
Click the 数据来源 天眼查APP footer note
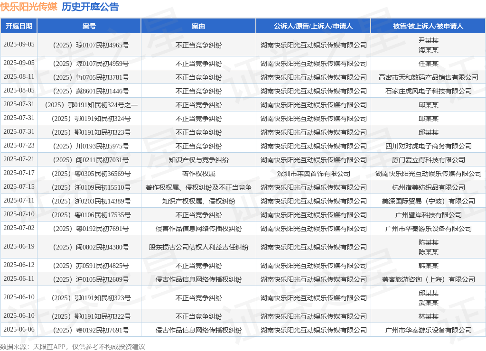tap(73, 347)
